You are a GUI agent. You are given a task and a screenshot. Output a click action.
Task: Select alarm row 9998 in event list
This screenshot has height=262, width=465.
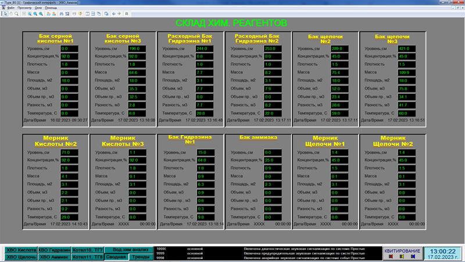click(x=269, y=258)
